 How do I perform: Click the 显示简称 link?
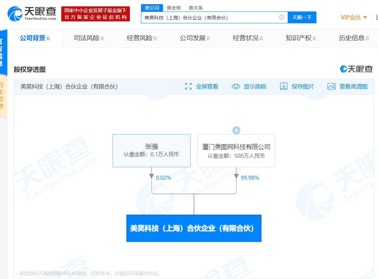tap(255, 86)
